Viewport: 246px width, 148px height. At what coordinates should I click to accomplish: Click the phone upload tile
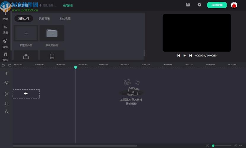click(52, 56)
